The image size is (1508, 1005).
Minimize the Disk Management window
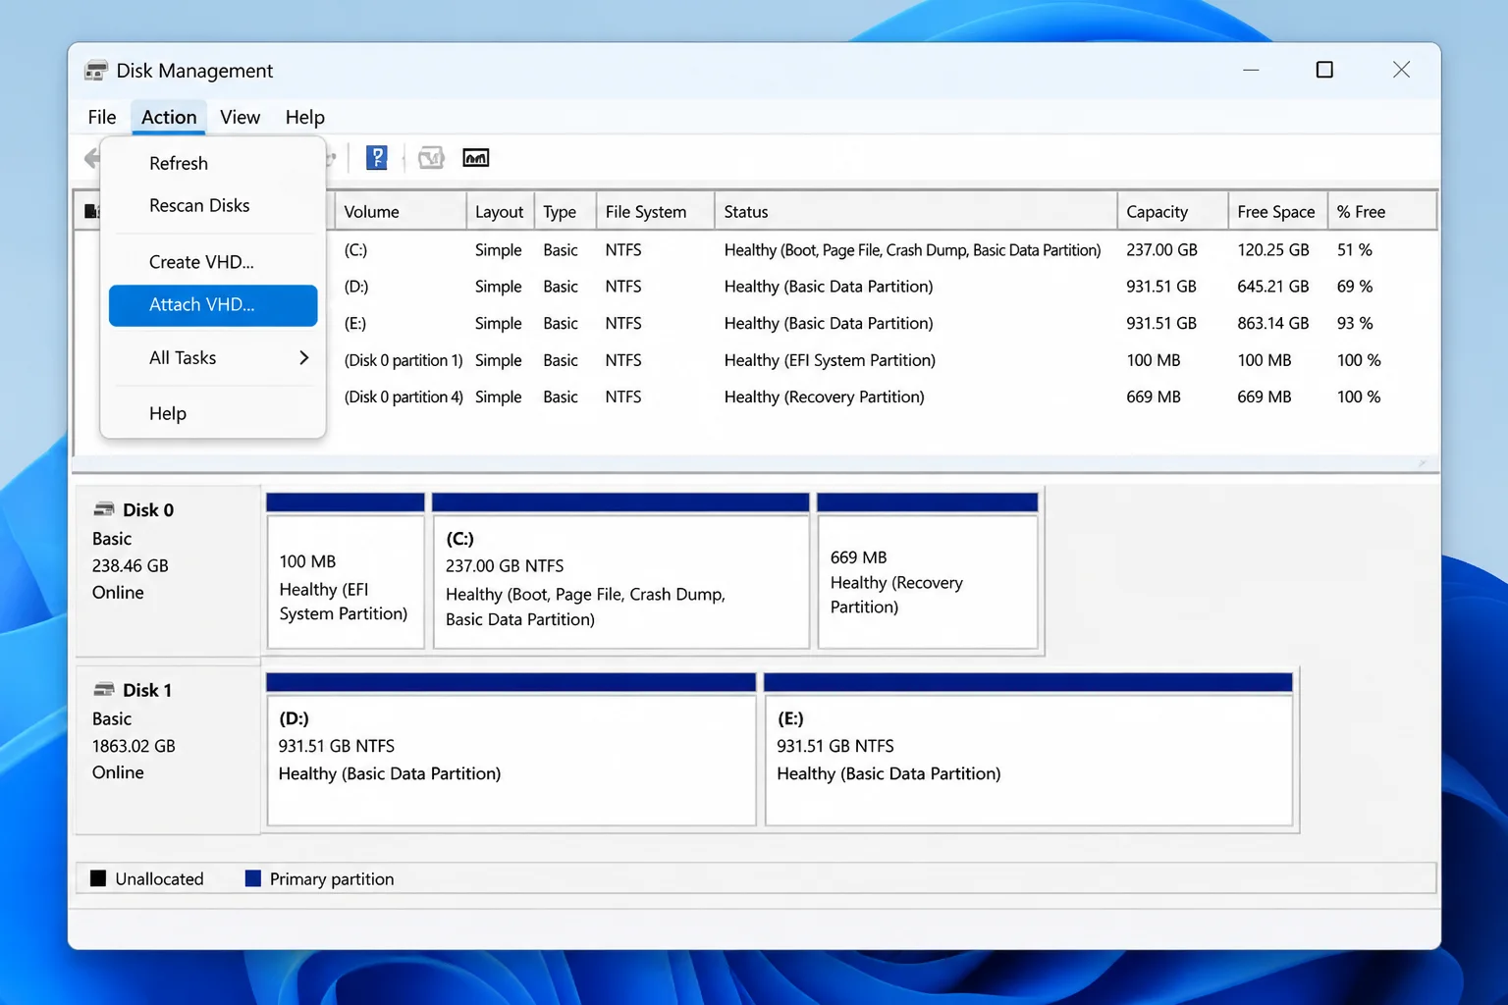(1251, 70)
